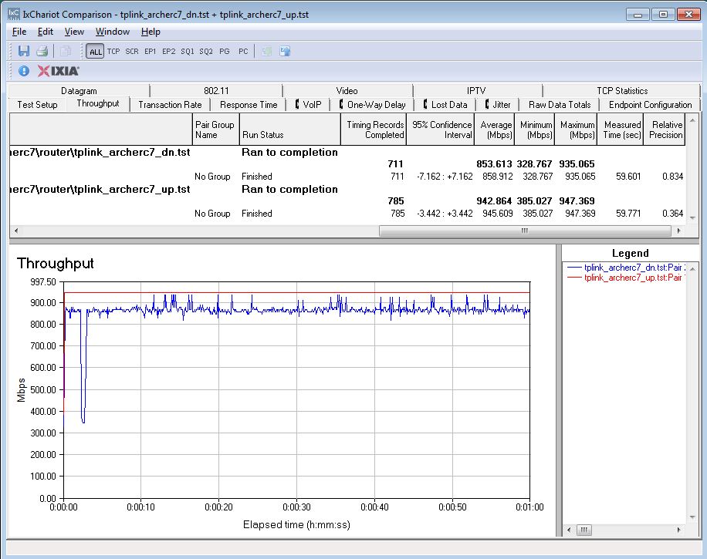
Task: Switch to the Datagram tab
Action: (79, 90)
